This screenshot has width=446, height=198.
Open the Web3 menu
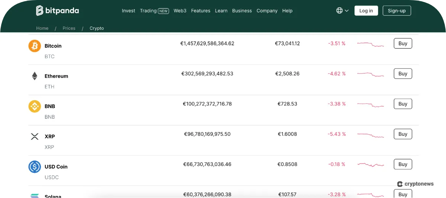[180, 11]
